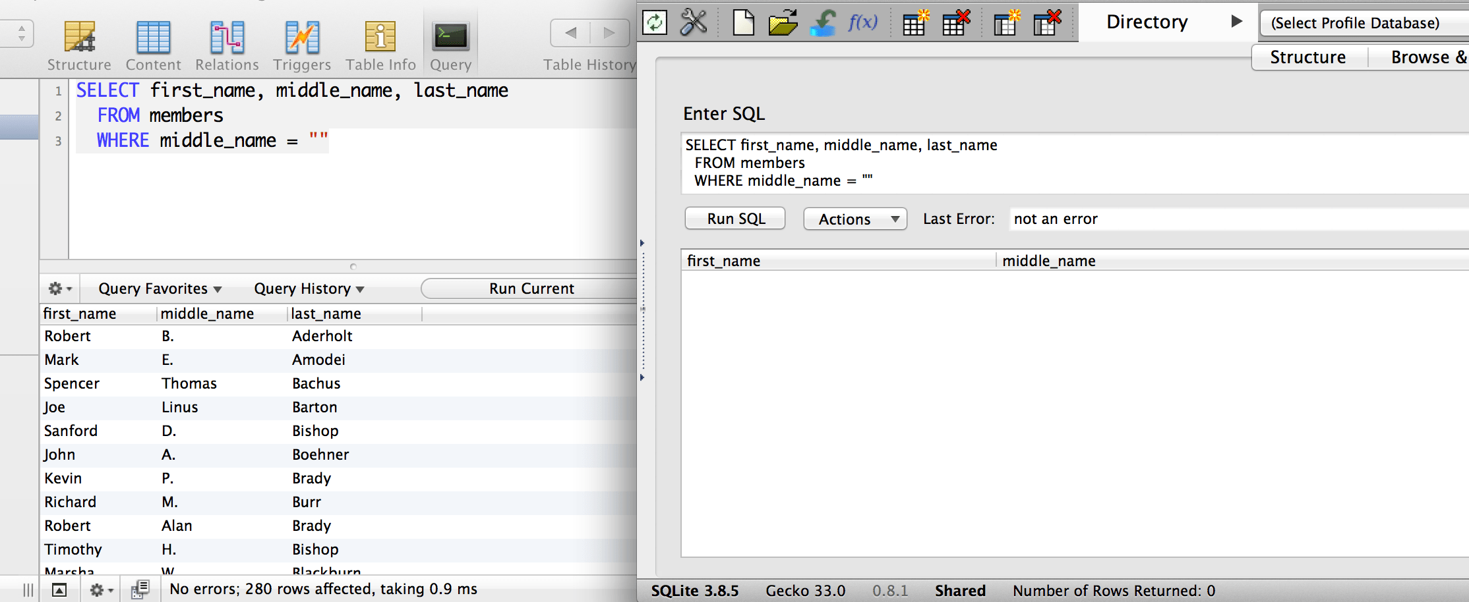The image size is (1469, 602).
Task: Click the SQLite 3.8.5 status label
Action: (x=695, y=591)
